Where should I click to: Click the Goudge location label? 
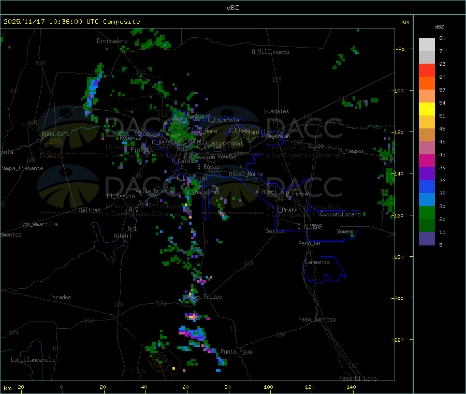[227, 156]
